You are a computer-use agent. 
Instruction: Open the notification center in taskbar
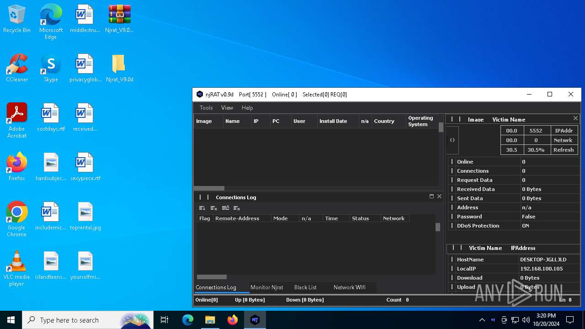pyautogui.click(x=570, y=320)
